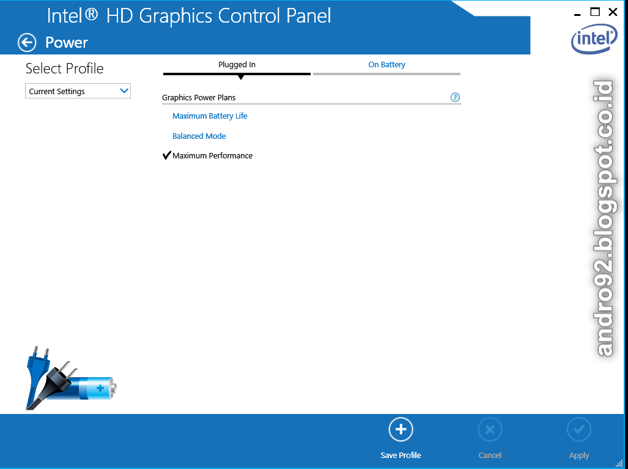The image size is (628, 469).
Task: Maximize the control panel window
Action: (x=595, y=12)
